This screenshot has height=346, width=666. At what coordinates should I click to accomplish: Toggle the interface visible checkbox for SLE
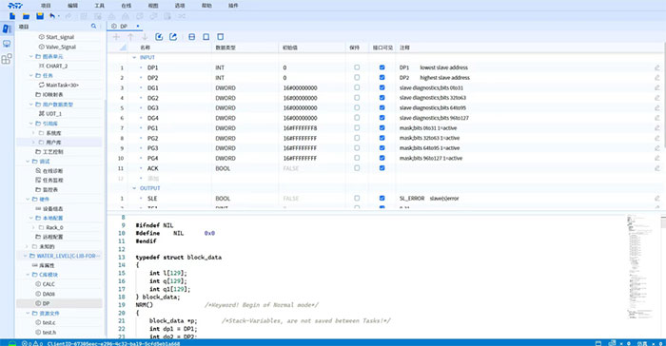382,199
